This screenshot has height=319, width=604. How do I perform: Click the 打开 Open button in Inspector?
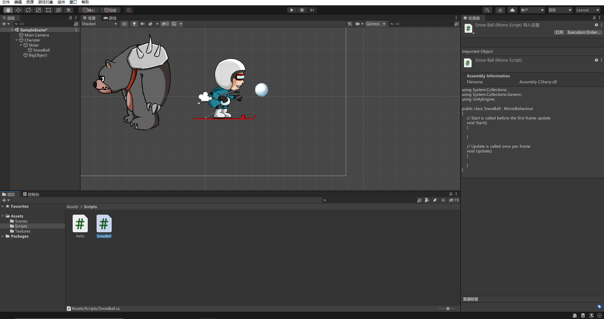pyautogui.click(x=559, y=32)
